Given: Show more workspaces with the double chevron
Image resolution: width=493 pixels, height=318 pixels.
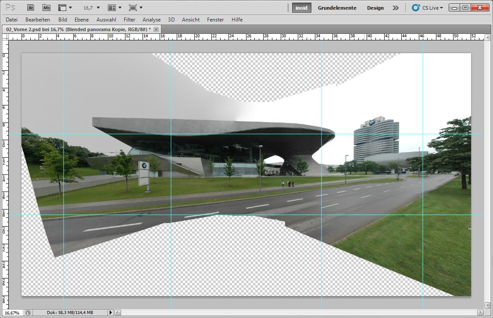Looking at the screenshot, I should 396,8.
